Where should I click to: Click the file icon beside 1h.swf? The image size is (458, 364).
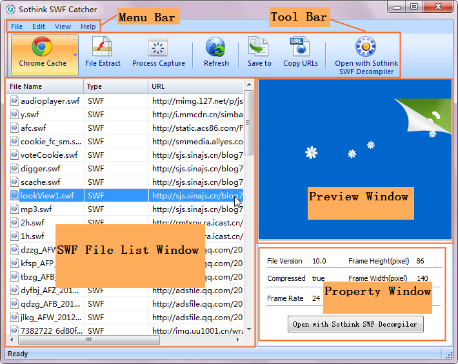pyautogui.click(x=14, y=236)
